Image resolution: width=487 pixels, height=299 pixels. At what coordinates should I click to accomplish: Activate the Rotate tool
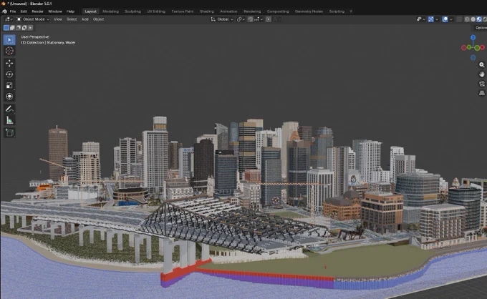pos(9,74)
